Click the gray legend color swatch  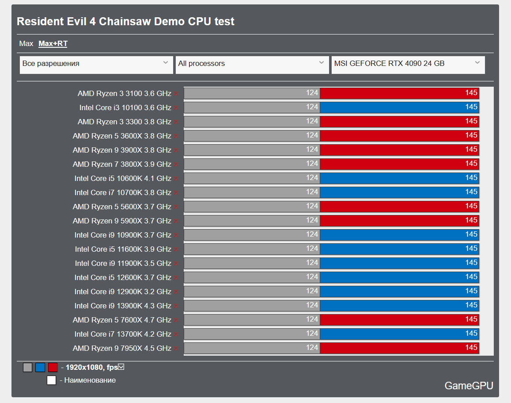[x=28, y=368]
